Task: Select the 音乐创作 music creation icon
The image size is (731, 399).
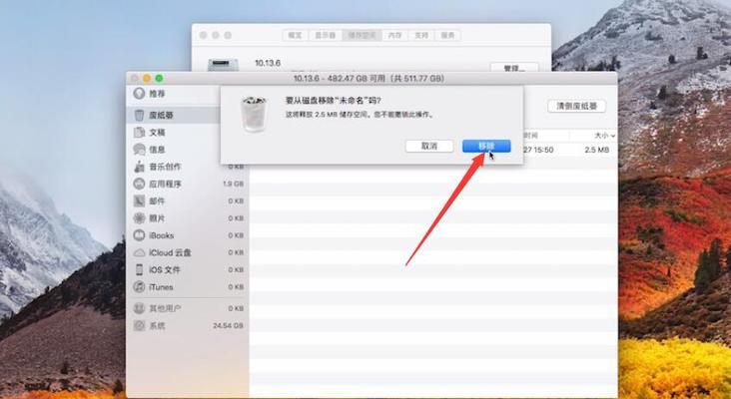Action: click(x=139, y=167)
